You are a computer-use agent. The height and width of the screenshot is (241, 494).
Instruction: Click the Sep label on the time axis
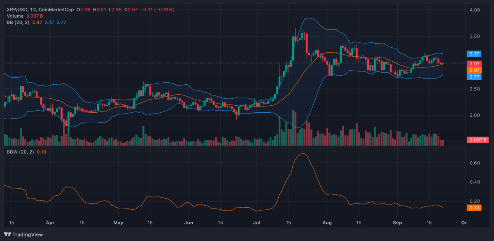[x=397, y=222]
